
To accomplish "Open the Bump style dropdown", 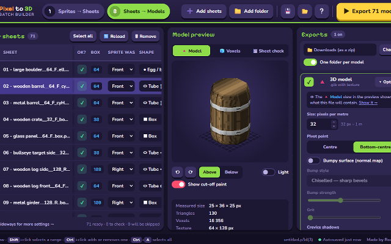I will pyautogui.click(x=349, y=181).
